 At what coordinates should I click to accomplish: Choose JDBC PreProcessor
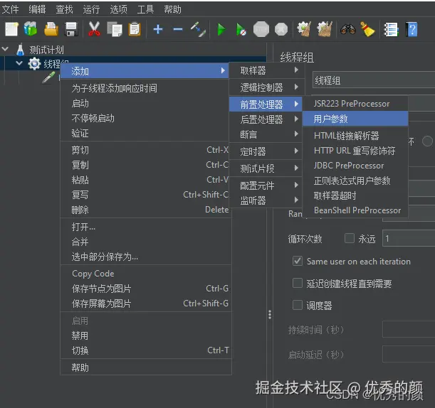click(355, 166)
